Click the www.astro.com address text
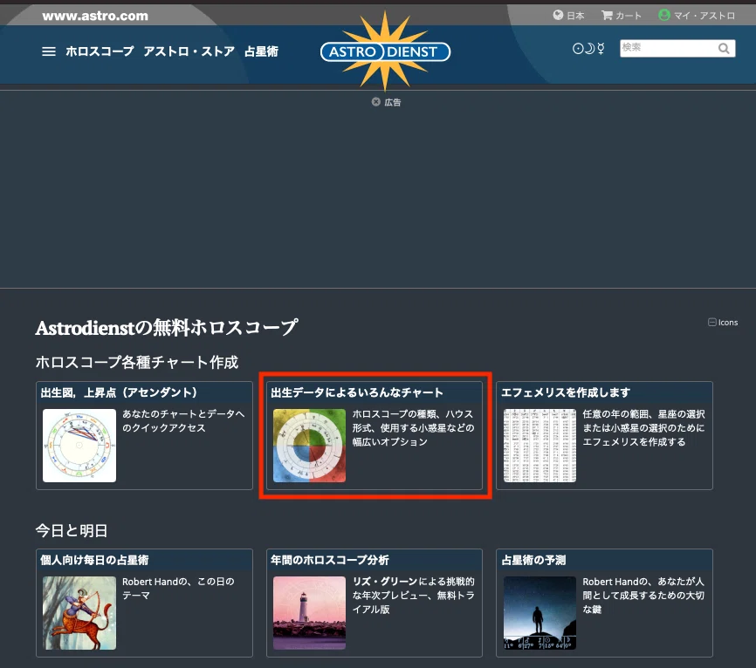This screenshot has width=756, height=668. pyautogui.click(x=95, y=16)
